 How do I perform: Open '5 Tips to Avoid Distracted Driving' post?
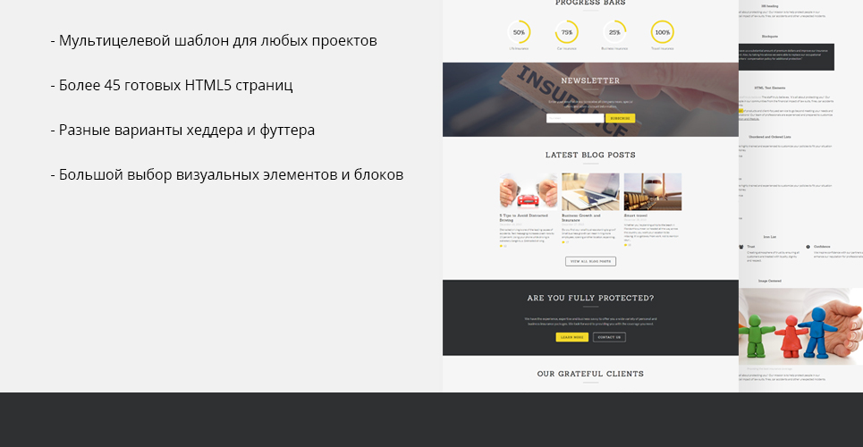click(x=524, y=218)
